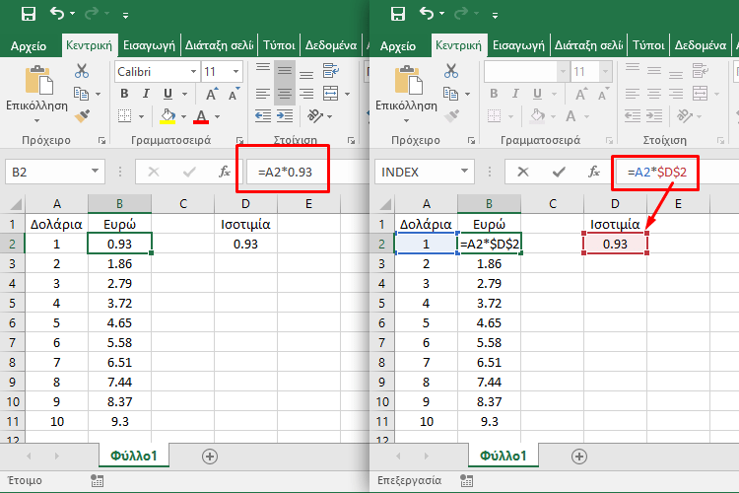This screenshot has height=493, width=739.
Task: Switch to Εισαγωγή tab in left window
Action: (x=149, y=45)
